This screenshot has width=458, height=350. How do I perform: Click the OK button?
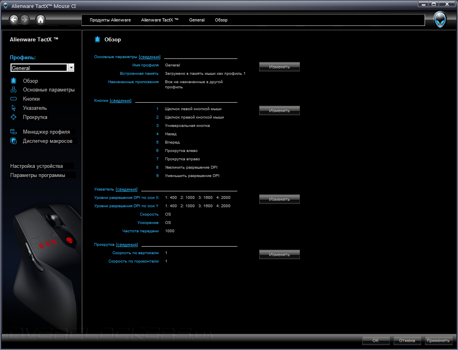coord(376,340)
